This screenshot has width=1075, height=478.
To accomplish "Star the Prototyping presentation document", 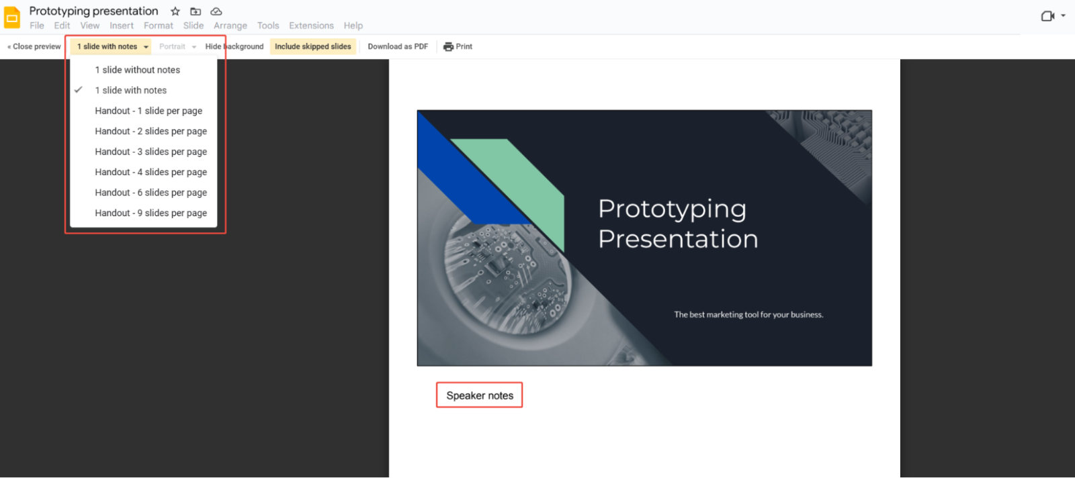I will pos(175,11).
